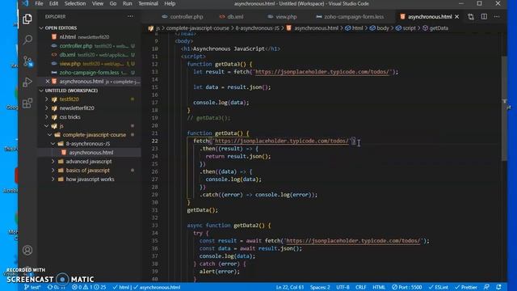Expand the css tricks folder
This screenshot has height=291, width=517.
(x=70, y=116)
